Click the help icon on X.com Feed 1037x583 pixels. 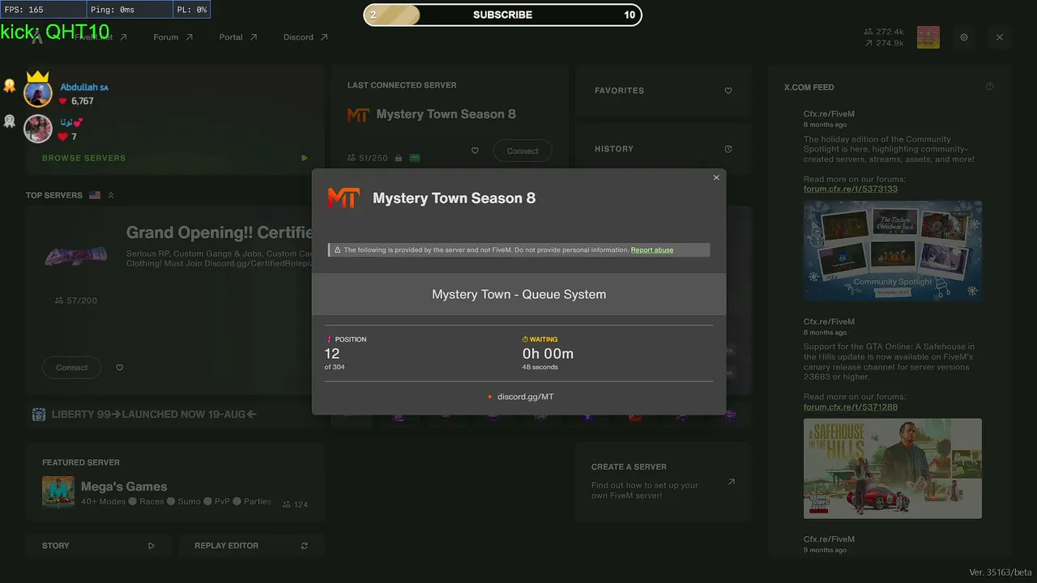pyautogui.click(x=989, y=87)
